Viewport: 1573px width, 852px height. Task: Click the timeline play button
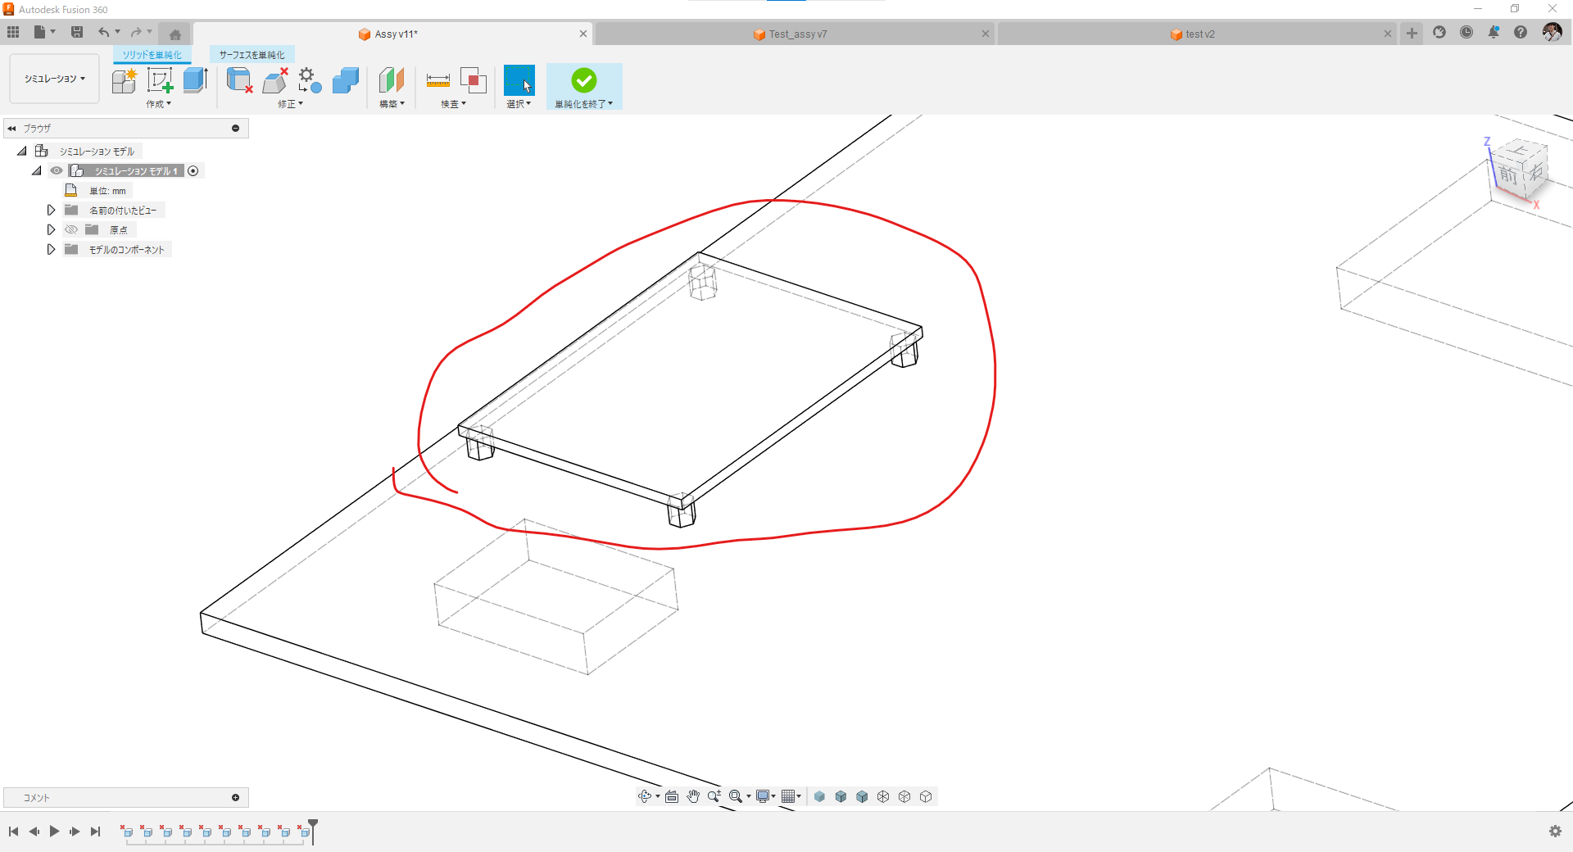pyautogui.click(x=54, y=832)
